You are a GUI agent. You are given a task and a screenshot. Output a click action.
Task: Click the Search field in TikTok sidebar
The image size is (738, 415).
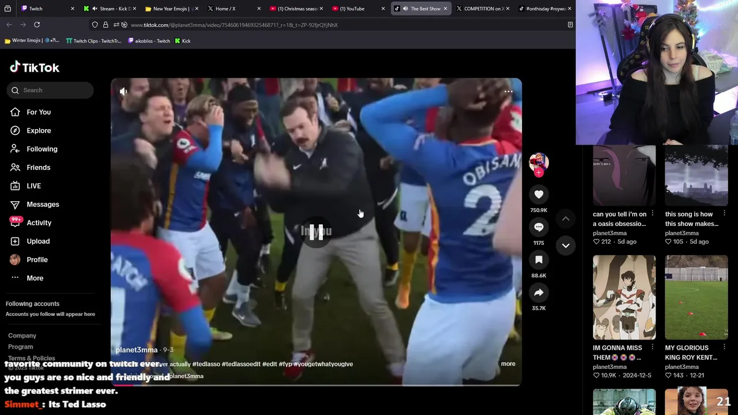50,90
